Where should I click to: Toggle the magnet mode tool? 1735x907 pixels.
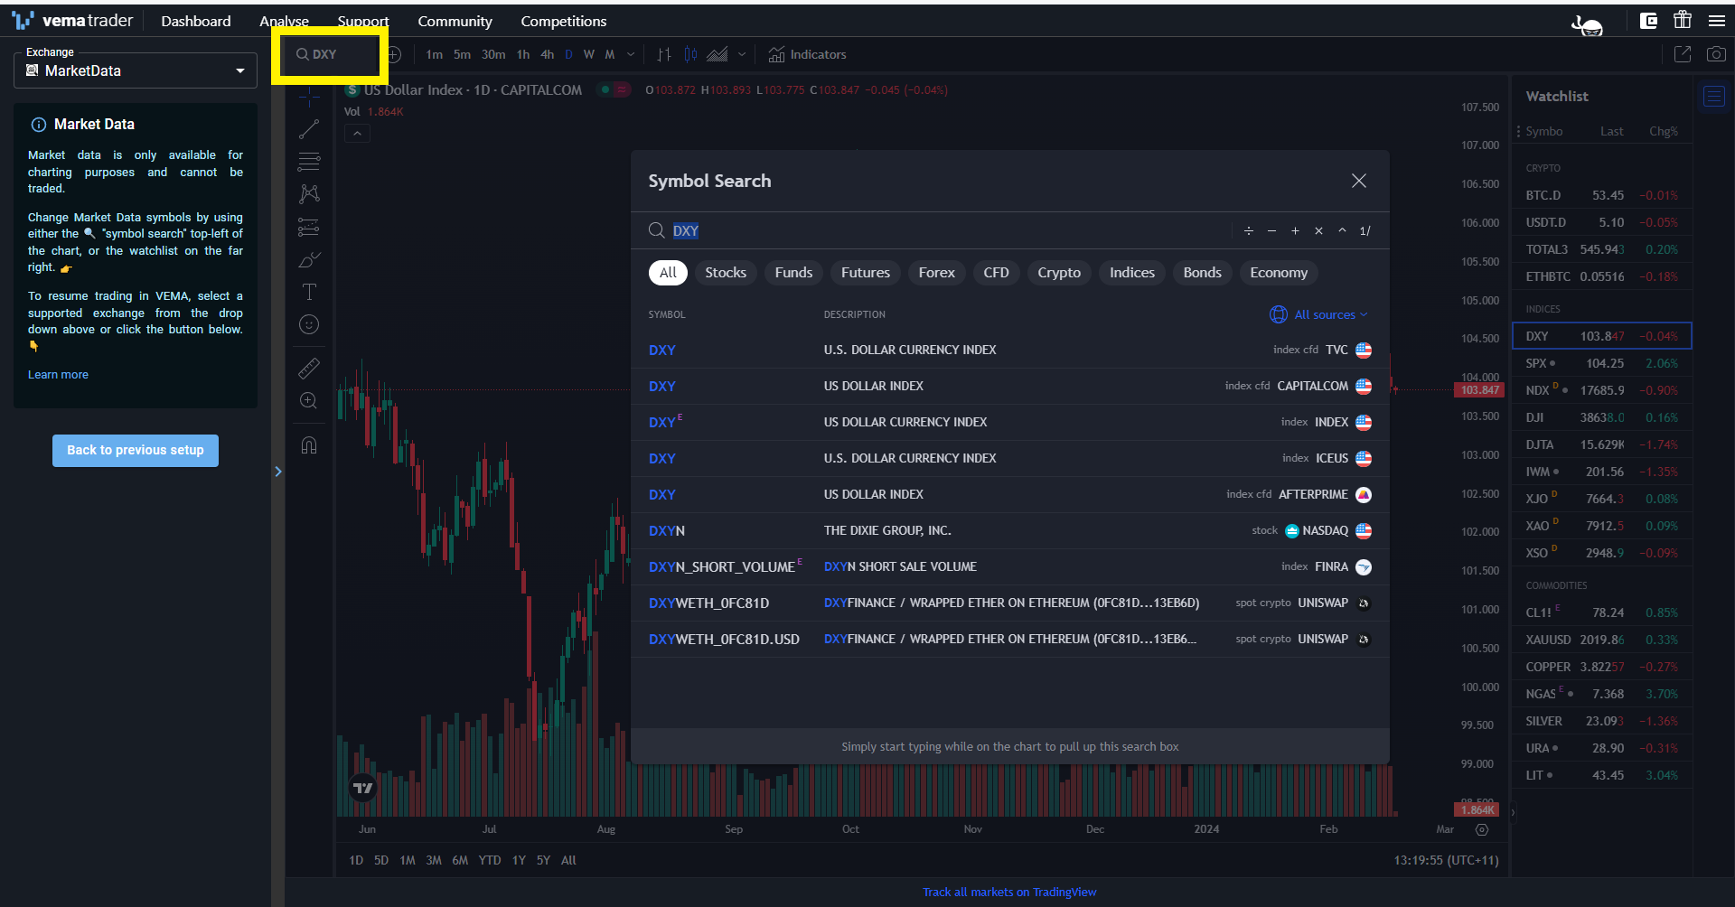(309, 444)
